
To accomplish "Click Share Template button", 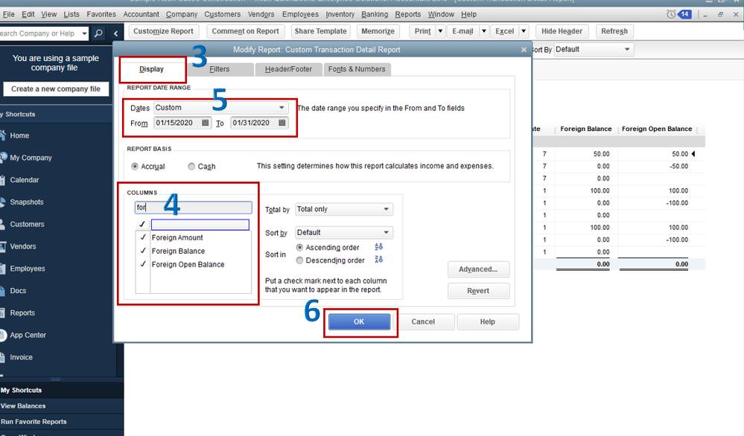I will click(x=321, y=31).
